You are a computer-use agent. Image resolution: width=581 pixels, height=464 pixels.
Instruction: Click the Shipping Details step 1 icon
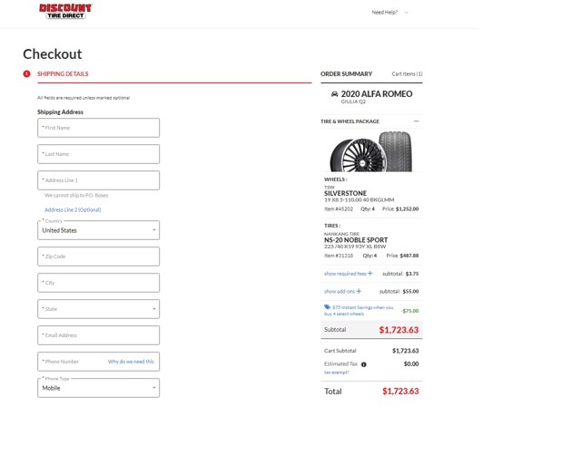pos(26,74)
